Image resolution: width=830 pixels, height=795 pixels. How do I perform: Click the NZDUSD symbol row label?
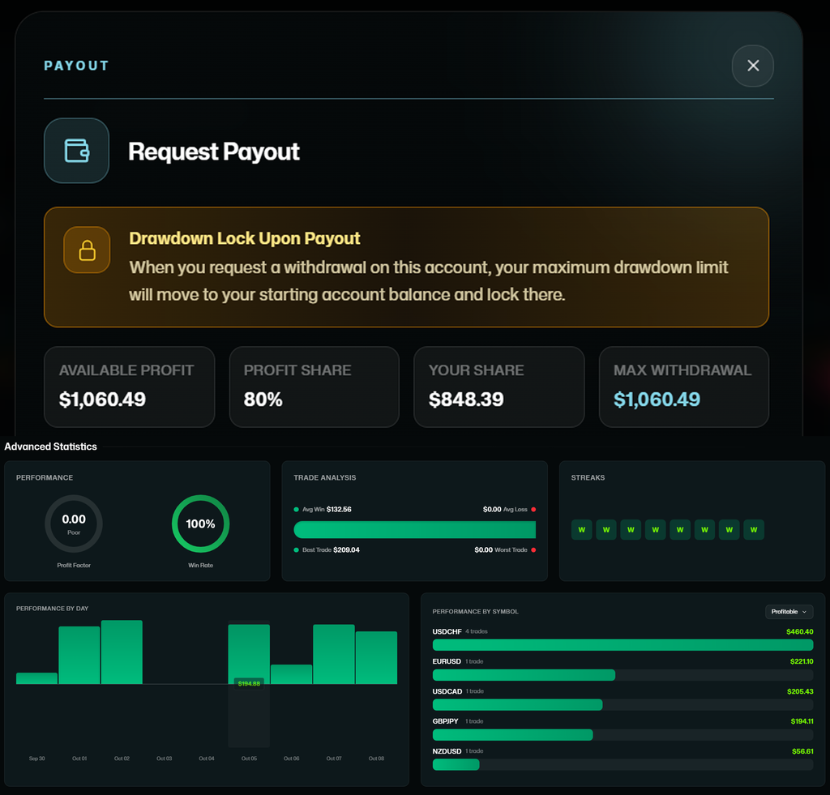click(x=447, y=751)
